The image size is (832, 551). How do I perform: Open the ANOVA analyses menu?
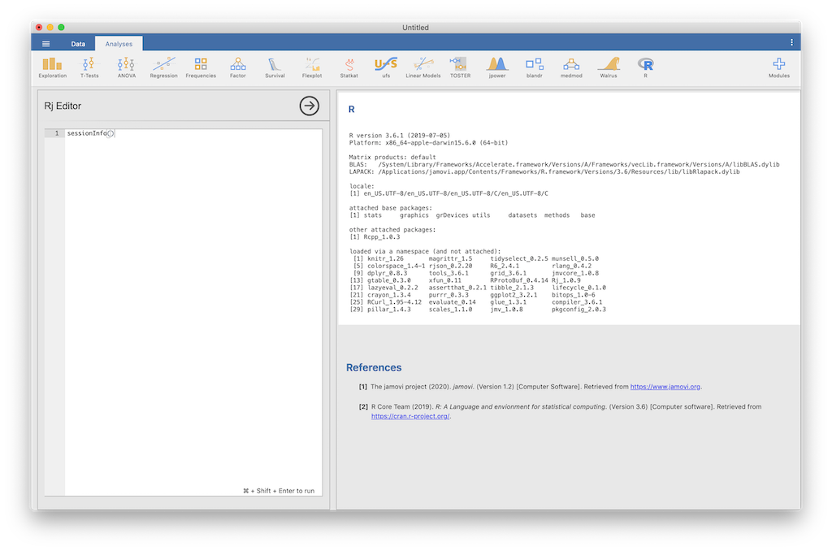[126, 68]
